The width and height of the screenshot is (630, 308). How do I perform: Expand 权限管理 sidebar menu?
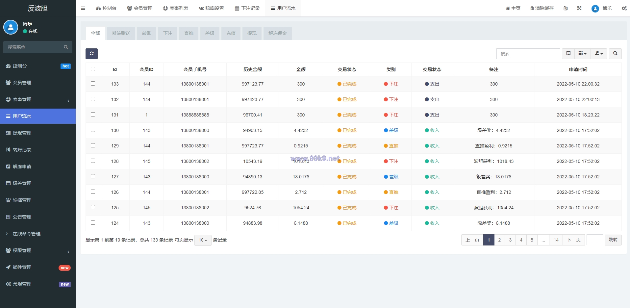coord(38,250)
